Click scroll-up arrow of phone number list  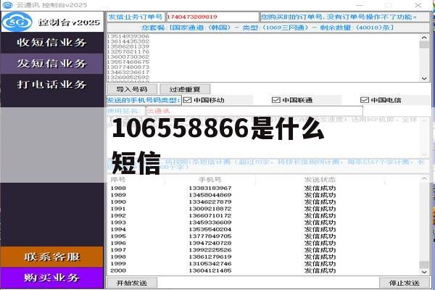tap(424, 38)
